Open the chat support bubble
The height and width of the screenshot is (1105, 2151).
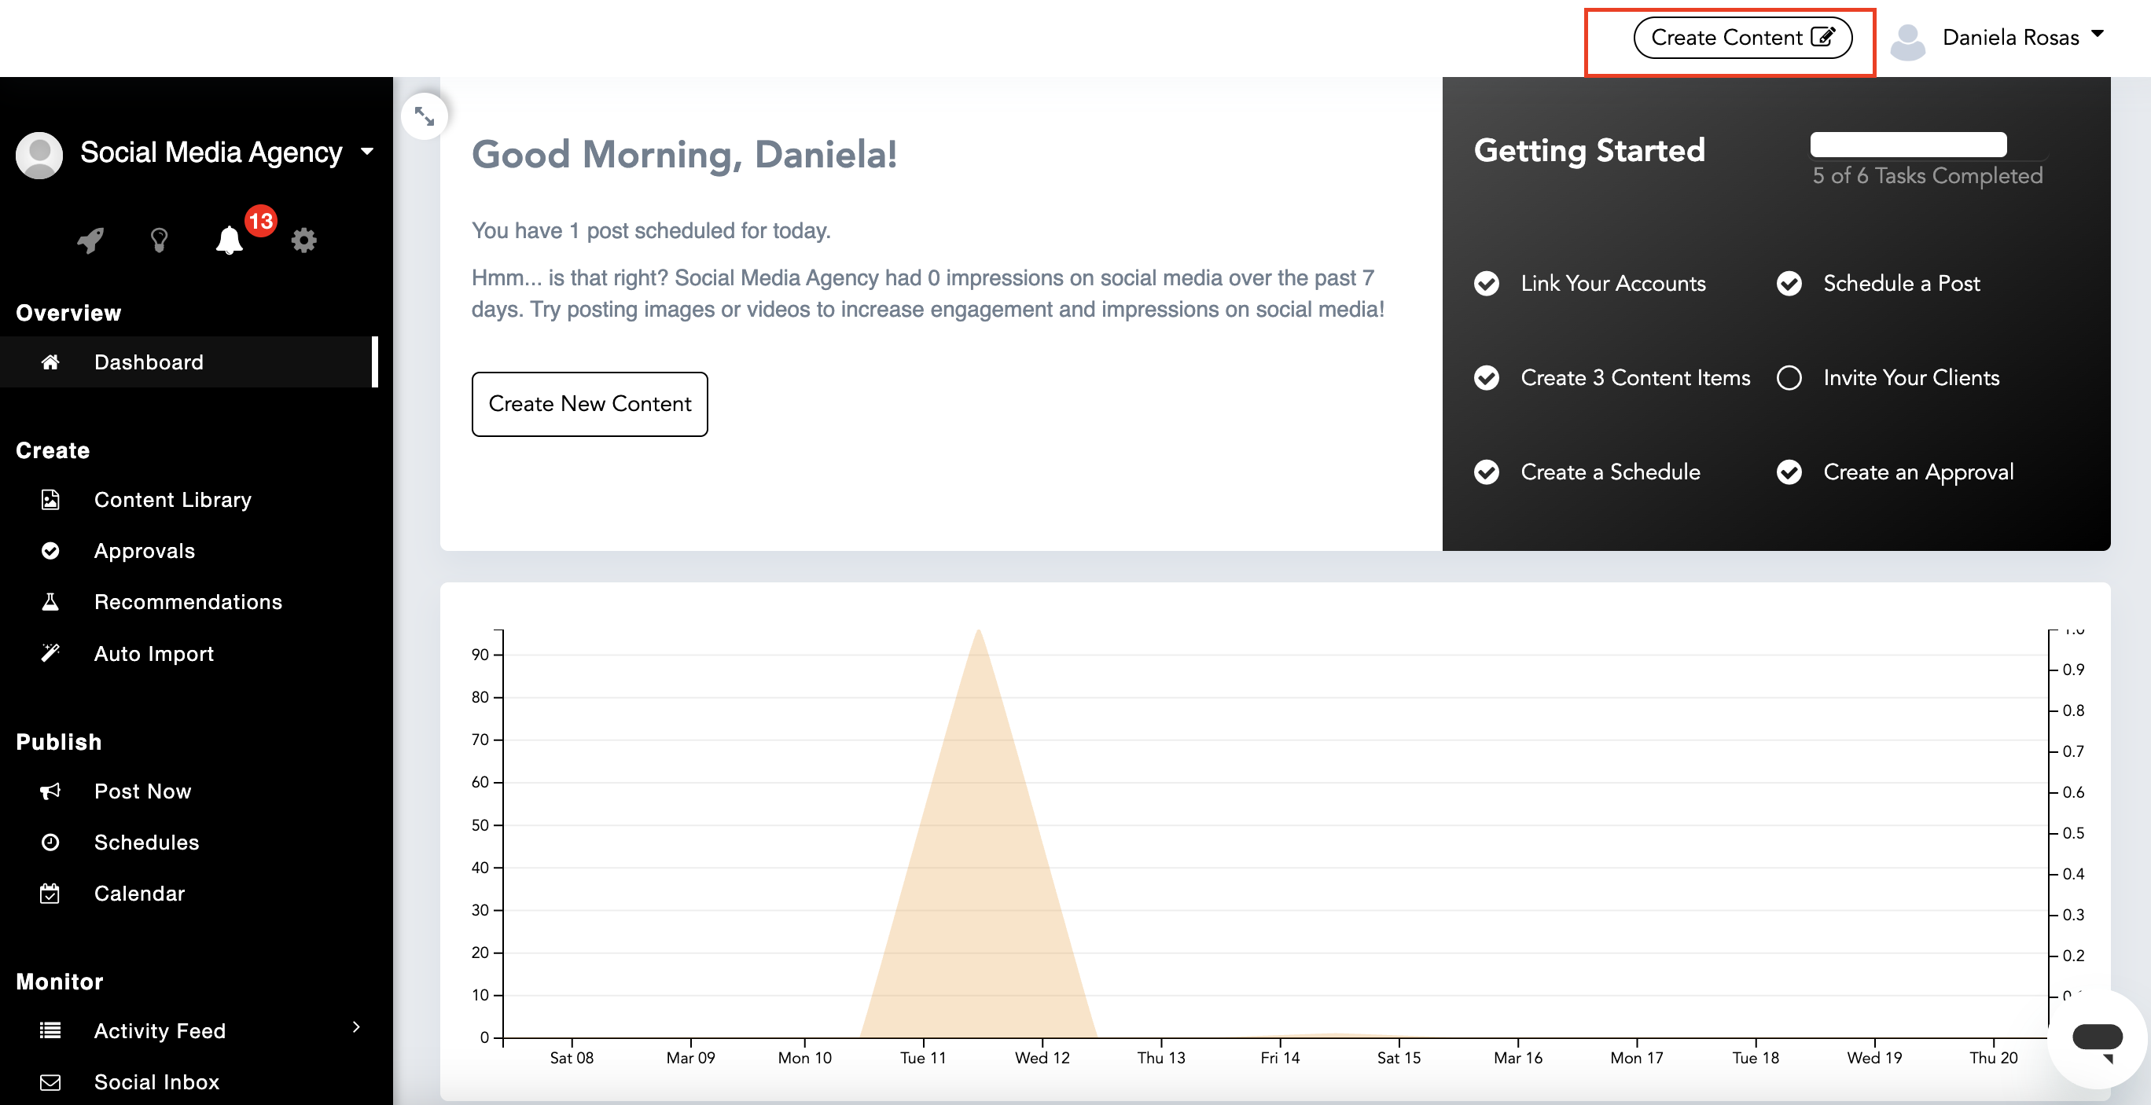pyautogui.click(x=2096, y=1039)
